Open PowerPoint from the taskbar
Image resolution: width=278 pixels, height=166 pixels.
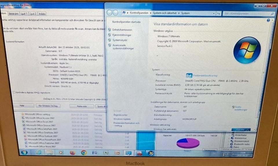click(117, 153)
